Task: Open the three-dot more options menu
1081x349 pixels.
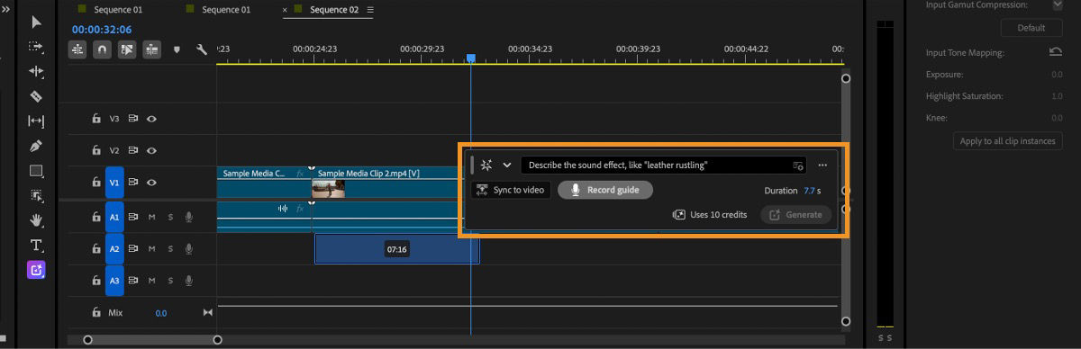Action: pos(822,166)
